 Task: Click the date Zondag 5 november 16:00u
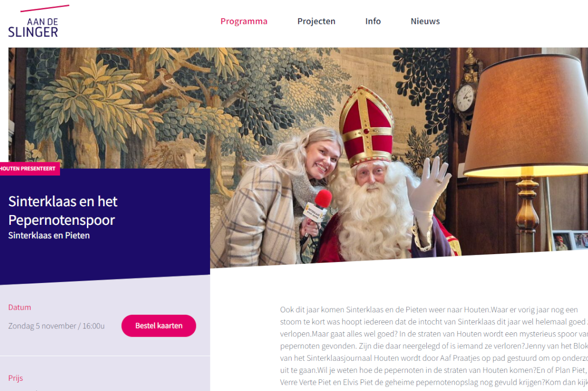click(x=57, y=326)
